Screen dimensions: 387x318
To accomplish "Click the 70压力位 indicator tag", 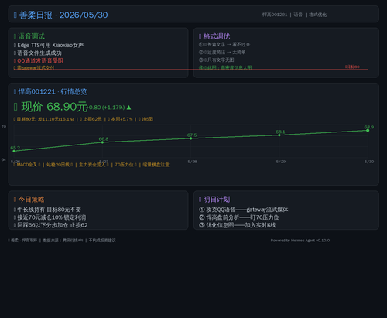I will pyautogui.click(x=125, y=165).
